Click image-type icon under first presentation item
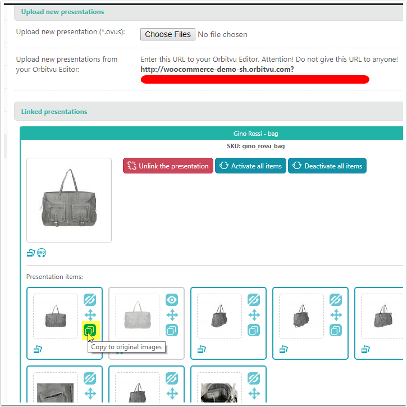Image resolution: width=407 pixels, height=407 pixels. (x=38, y=349)
